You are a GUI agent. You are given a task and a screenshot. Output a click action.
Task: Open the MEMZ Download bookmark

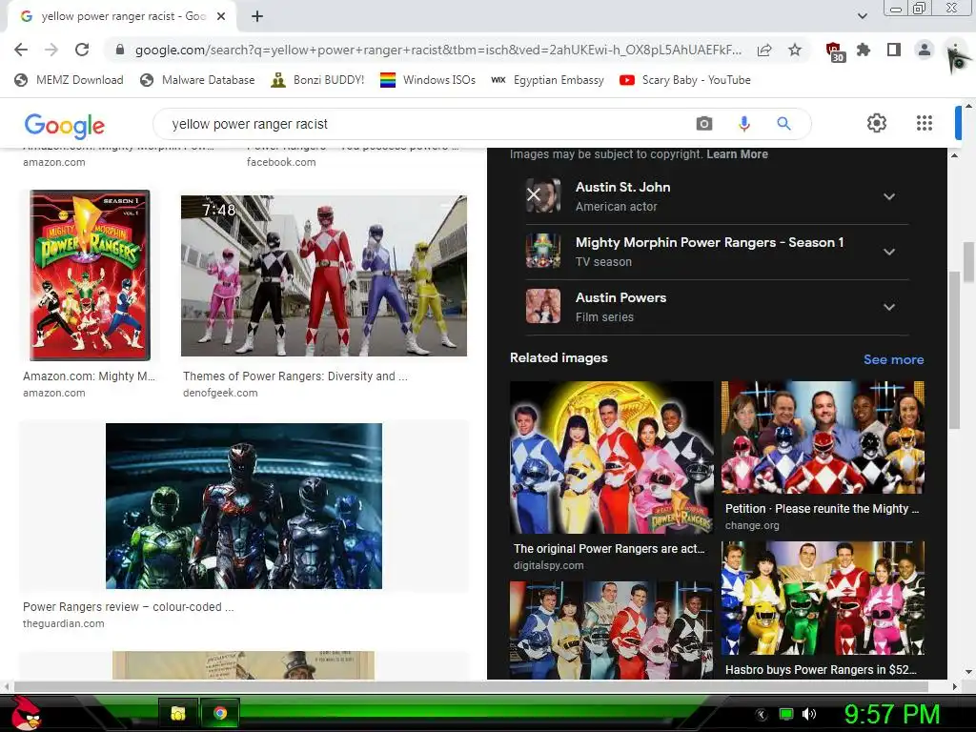[x=69, y=80]
